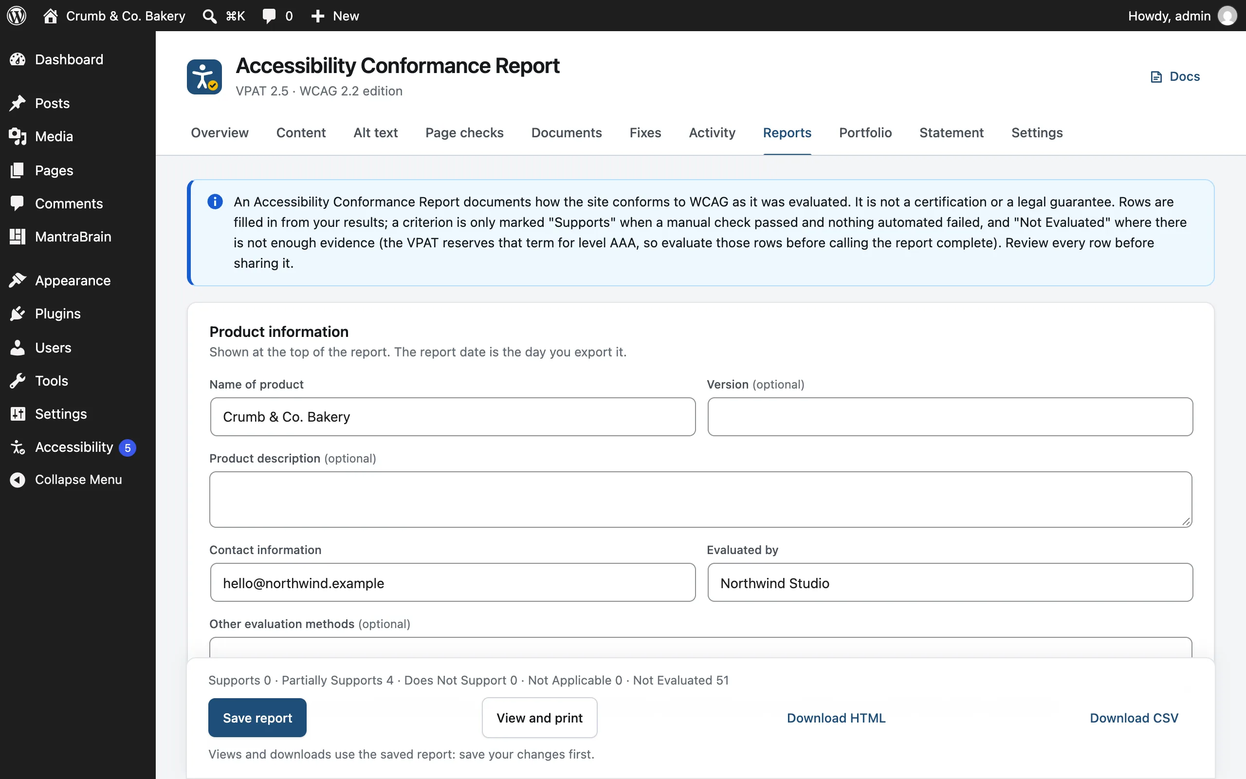The width and height of the screenshot is (1246, 779).
Task: Click the Appearance paintbrush icon
Action: tap(18, 280)
